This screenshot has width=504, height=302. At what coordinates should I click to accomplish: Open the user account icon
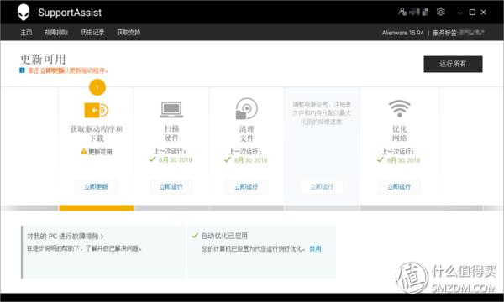click(x=402, y=12)
